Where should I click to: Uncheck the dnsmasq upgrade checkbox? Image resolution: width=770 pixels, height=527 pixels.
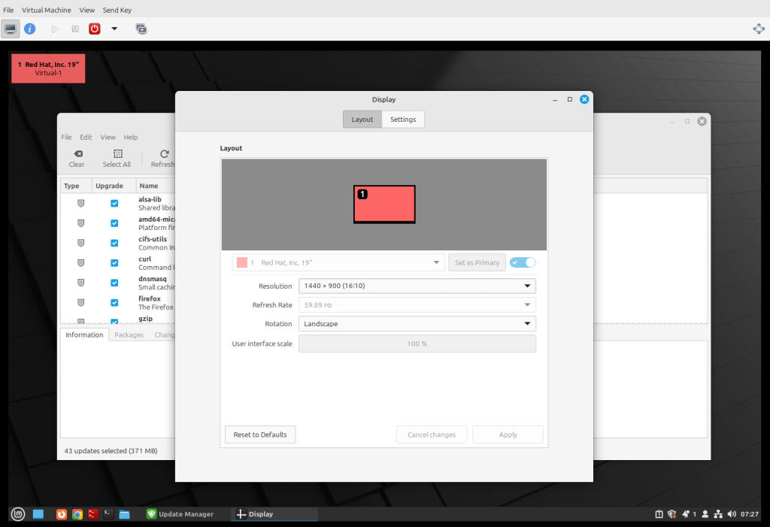[114, 283]
